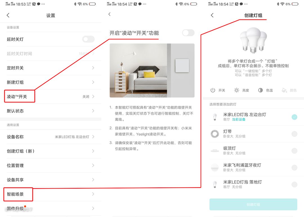
Task: Tap back arrow on 创建灯组 screen
Action: tap(212, 15)
